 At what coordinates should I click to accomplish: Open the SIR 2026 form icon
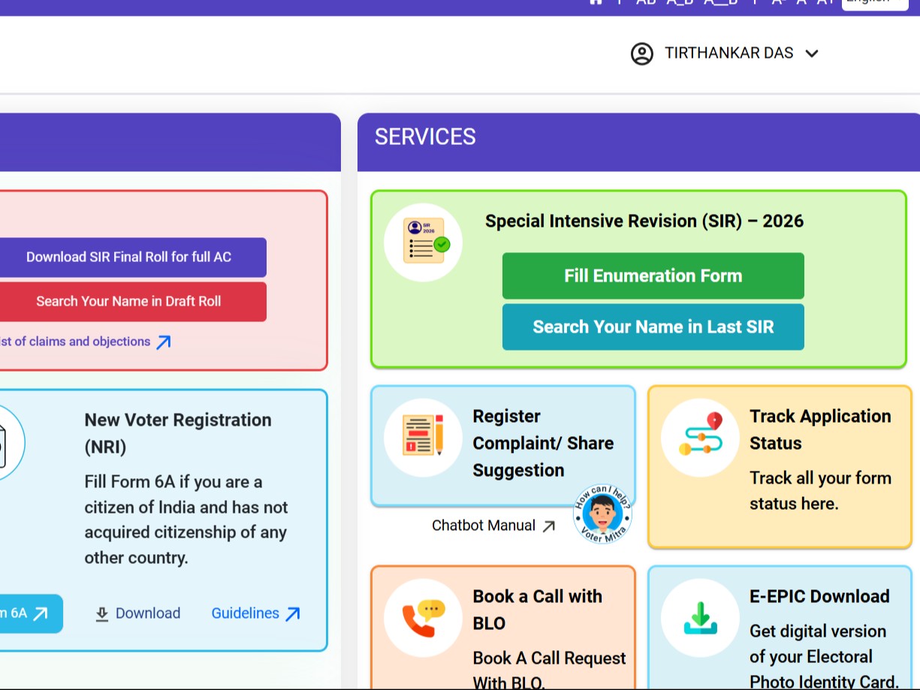[x=423, y=241]
